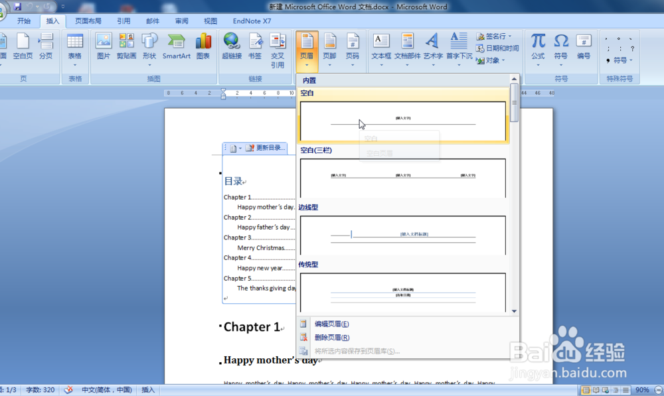664x396 pixels.
Task: Toggle the Insert (插入) mode indicator
Action: (148, 389)
